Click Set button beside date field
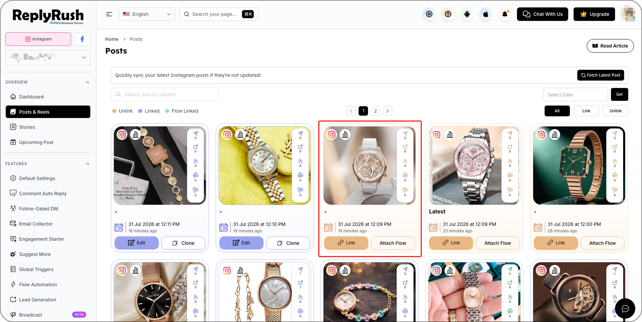The width and height of the screenshot is (642, 322). tap(619, 94)
